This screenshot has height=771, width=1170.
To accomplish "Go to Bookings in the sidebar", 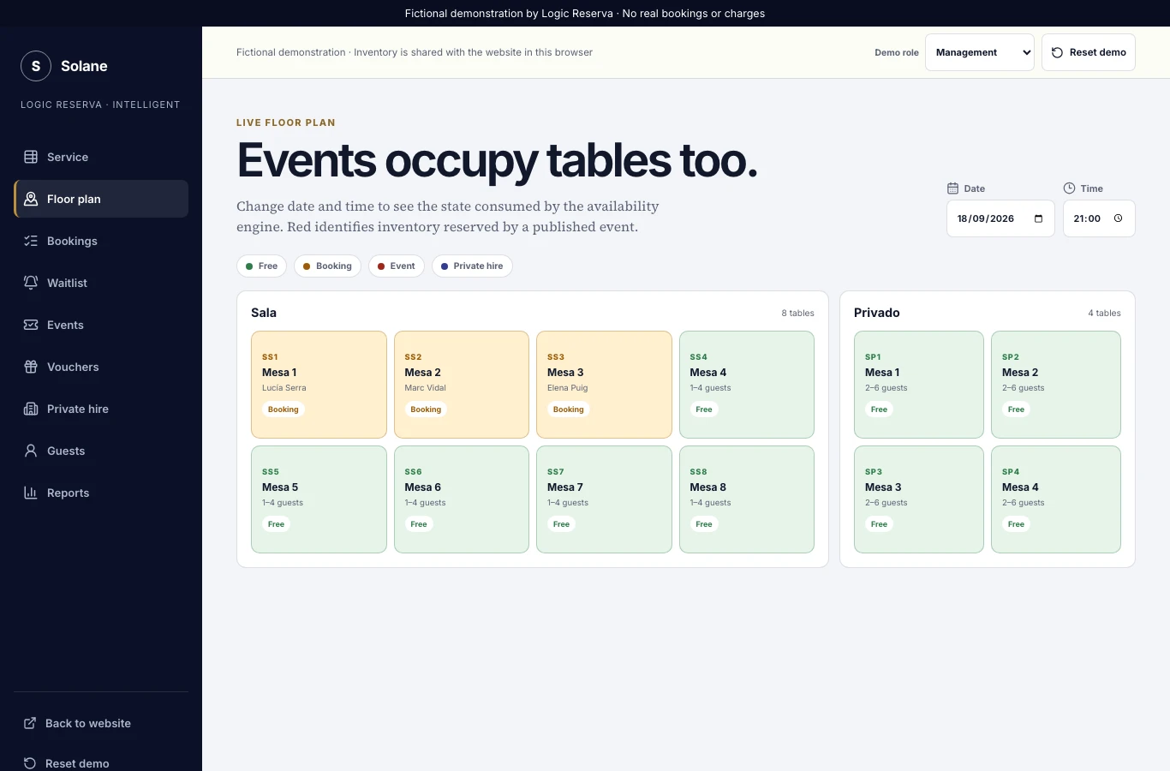I will 101,241.
